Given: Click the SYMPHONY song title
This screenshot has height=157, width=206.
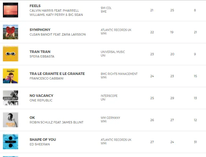Looking at the screenshot, I should tap(40, 30).
